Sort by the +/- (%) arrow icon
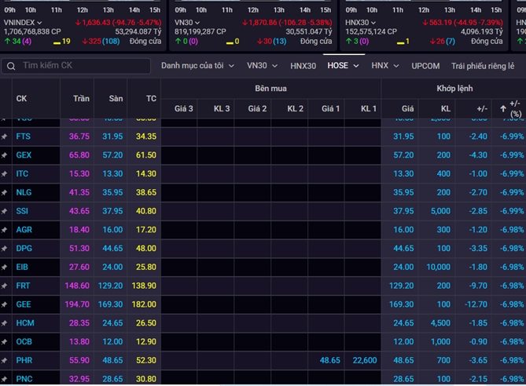 point(503,104)
